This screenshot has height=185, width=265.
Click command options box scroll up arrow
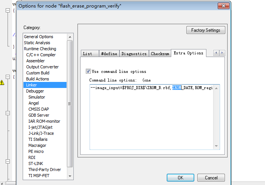pyautogui.click(x=216, y=88)
